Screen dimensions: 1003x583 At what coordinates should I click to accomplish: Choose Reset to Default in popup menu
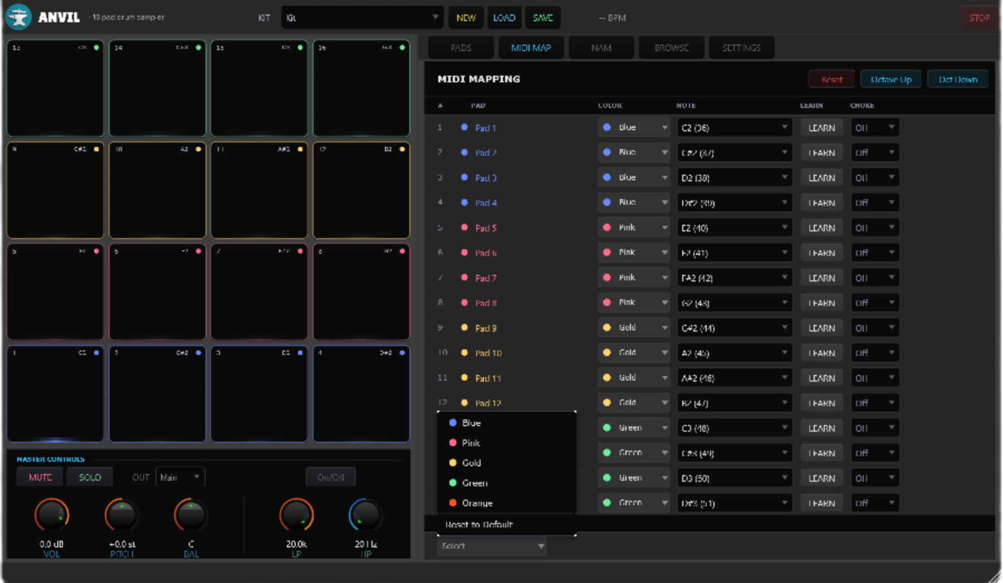click(x=506, y=525)
